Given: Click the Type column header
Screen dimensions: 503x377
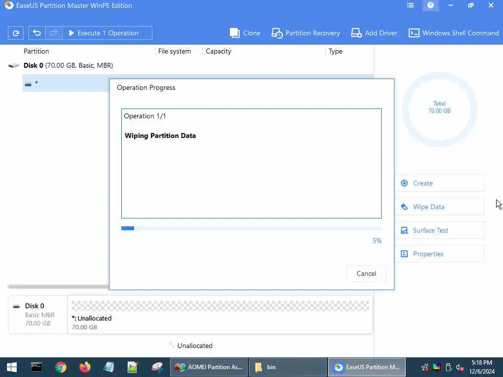Looking at the screenshot, I should pyautogui.click(x=335, y=51).
